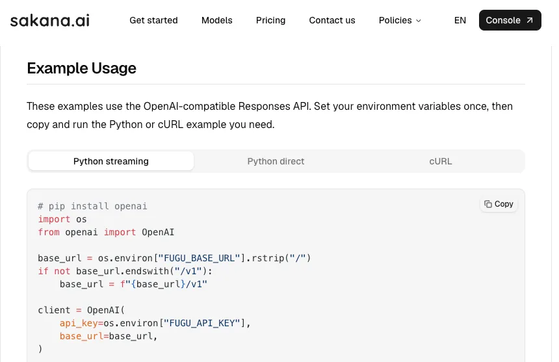Screen dimensions: 559x362
Task: Open the Policies dropdown menu
Action: click(400, 20)
